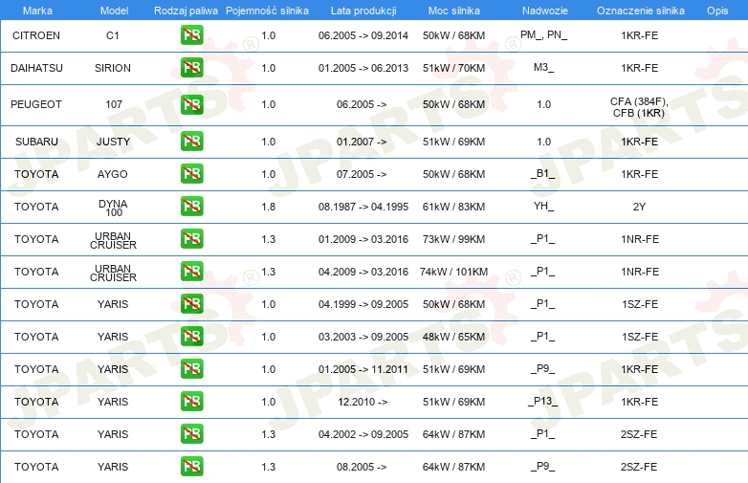Click fuel icon in Yaris 48kW / 65KM row
The image size is (748, 483).
[191, 336]
